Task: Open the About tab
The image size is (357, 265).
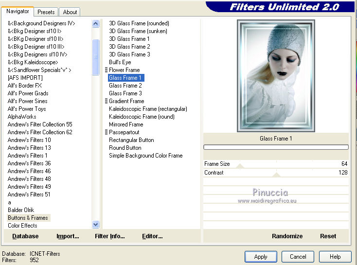Action: point(70,12)
